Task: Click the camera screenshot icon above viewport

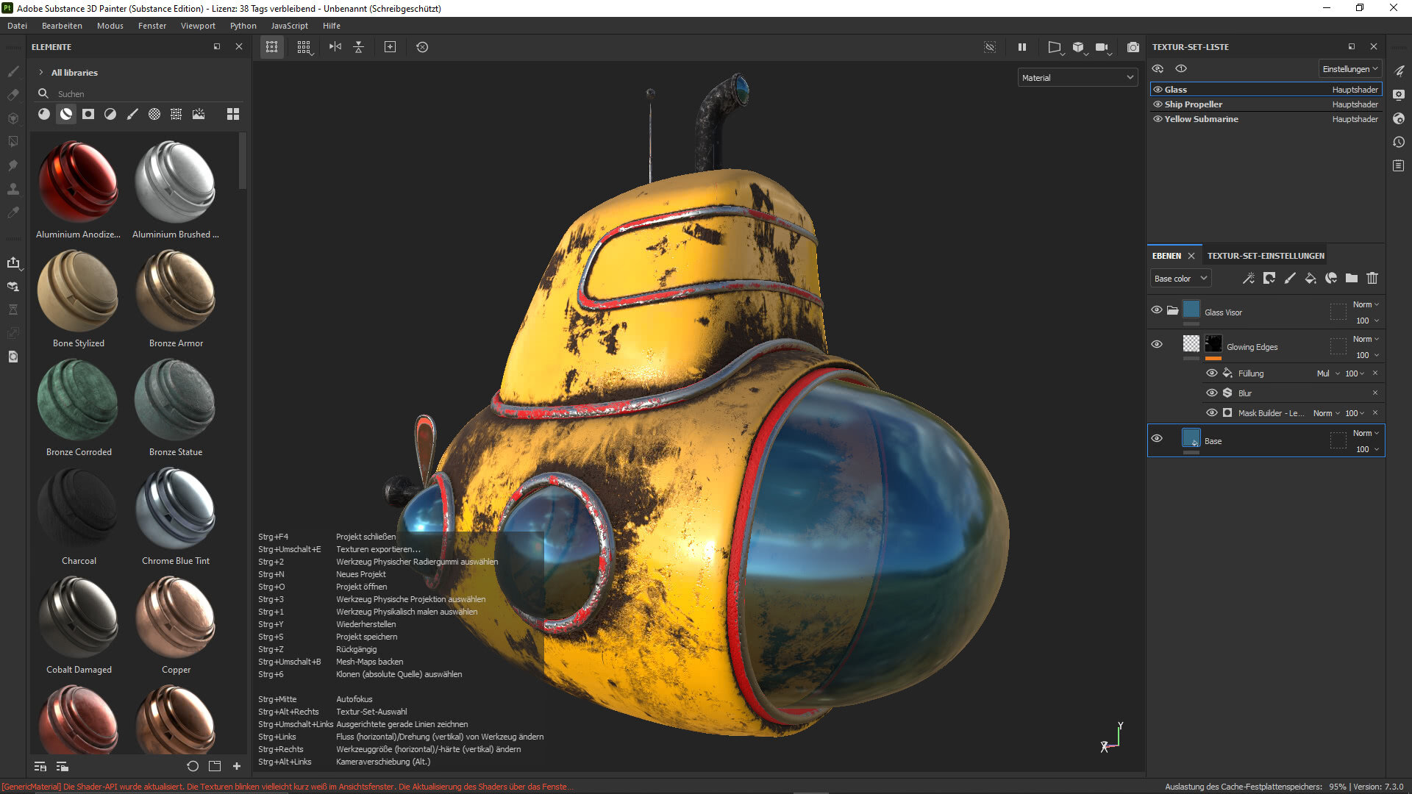Action: tap(1133, 47)
